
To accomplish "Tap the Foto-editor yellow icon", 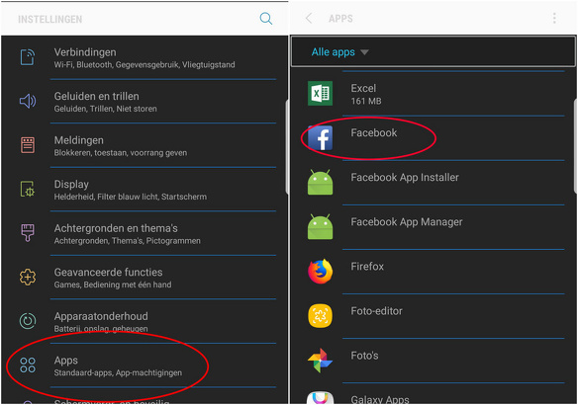I will [320, 316].
